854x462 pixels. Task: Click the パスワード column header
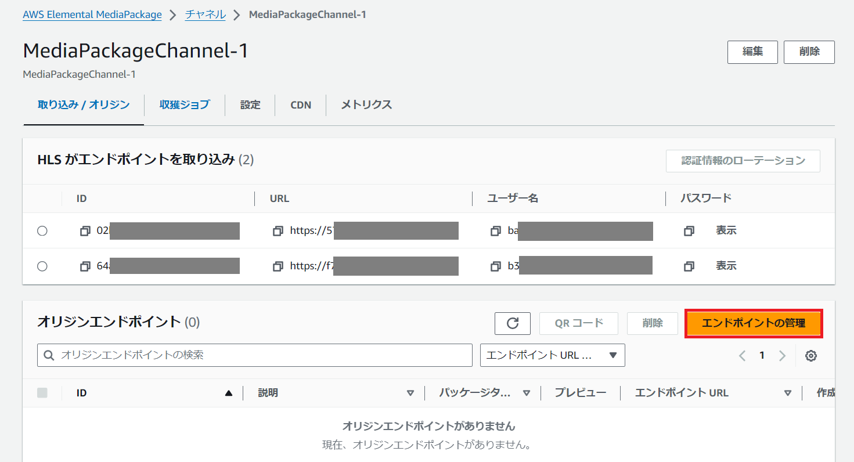pyautogui.click(x=706, y=198)
